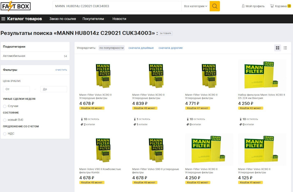Open thumbnail of product priced 4 125 ₽

262,150
